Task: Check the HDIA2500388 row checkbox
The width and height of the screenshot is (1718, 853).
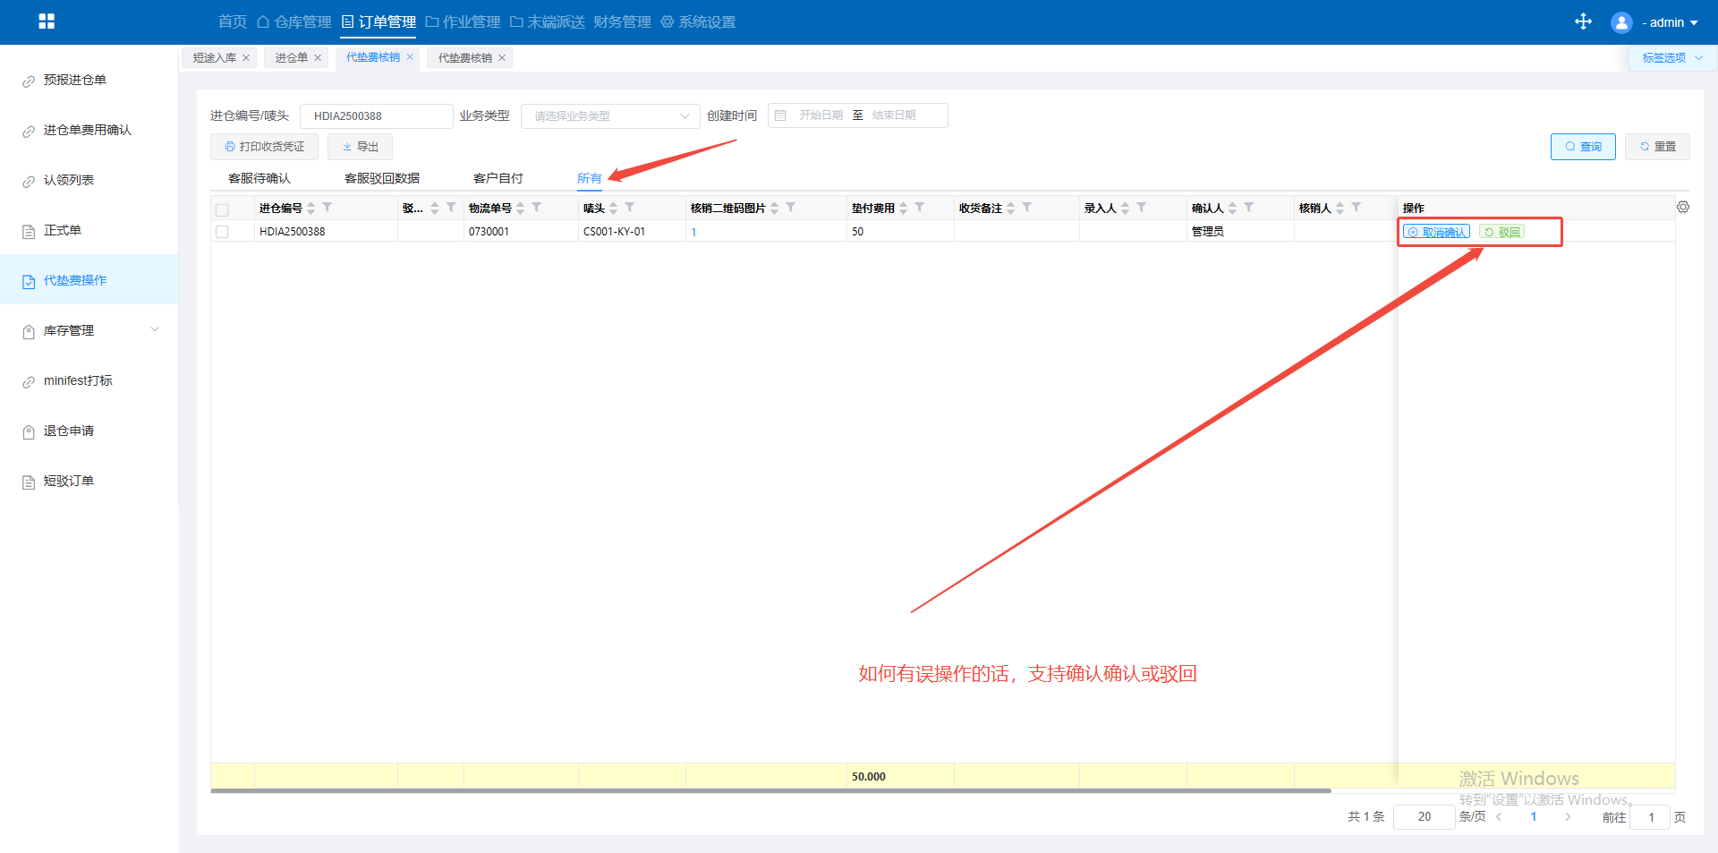Action: pyautogui.click(x=222, y=232)
